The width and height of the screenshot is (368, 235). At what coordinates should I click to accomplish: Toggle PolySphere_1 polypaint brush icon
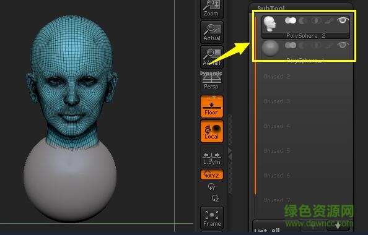pos(329,45)
